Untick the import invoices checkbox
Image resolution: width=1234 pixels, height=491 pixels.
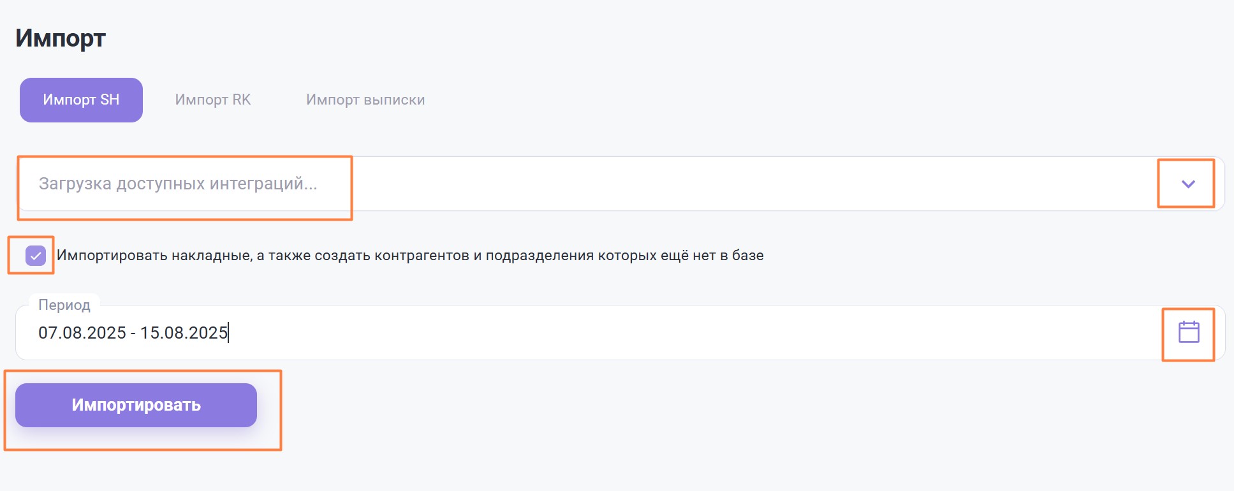pos(36,256)
